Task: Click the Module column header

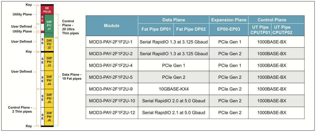Action: [111, 26]
